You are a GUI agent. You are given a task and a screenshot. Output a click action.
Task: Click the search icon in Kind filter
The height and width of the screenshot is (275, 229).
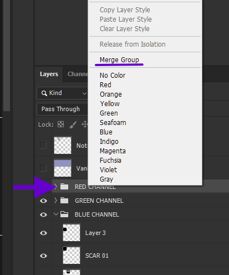[44, 93]
